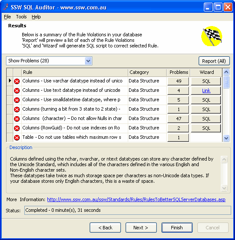Screen dimensions: 235x240
Task: Click red error icon beside varchar datatype rule
Action: point(17,81)
